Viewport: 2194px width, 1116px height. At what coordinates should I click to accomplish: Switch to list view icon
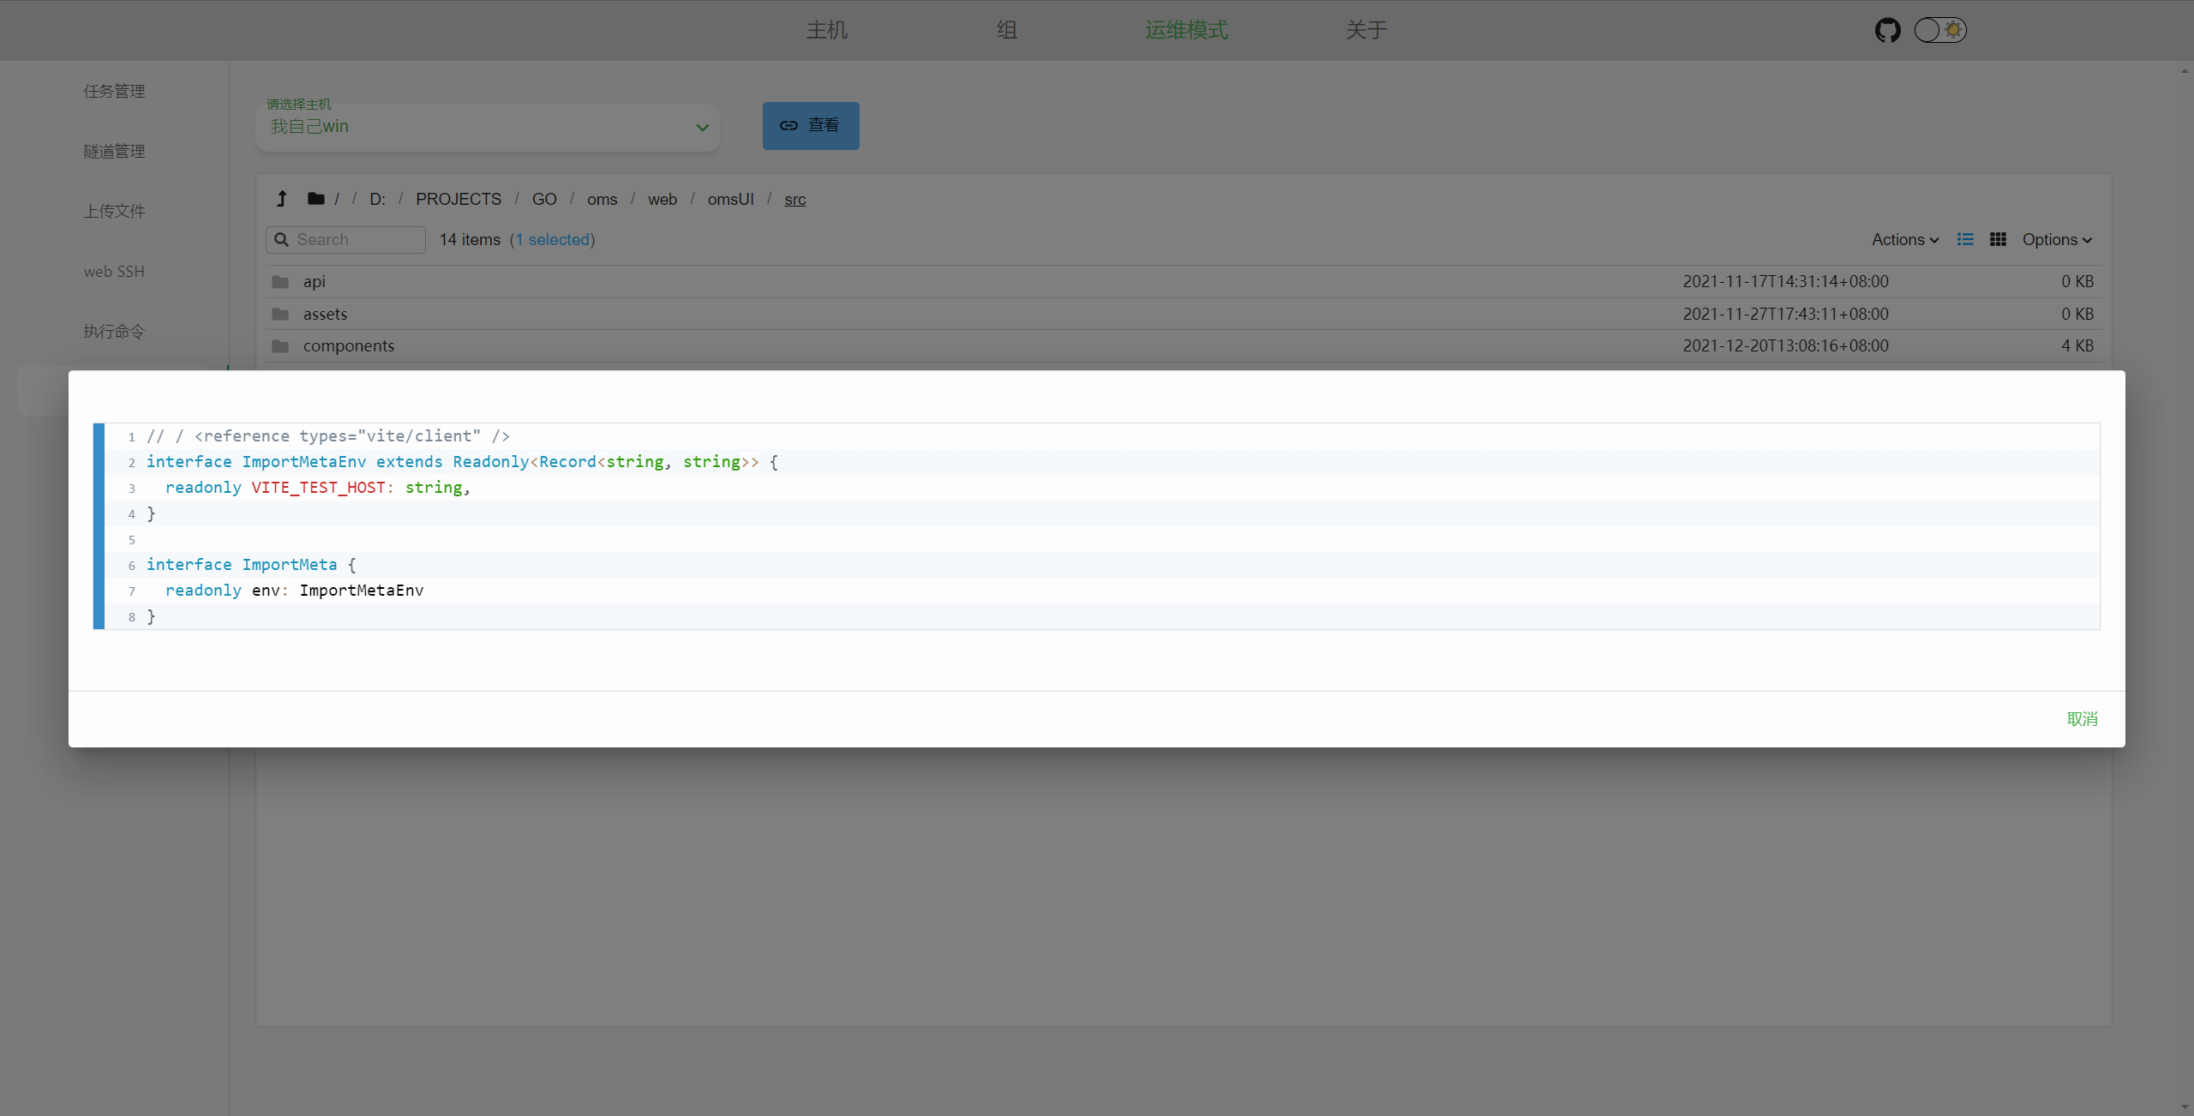1965,239
